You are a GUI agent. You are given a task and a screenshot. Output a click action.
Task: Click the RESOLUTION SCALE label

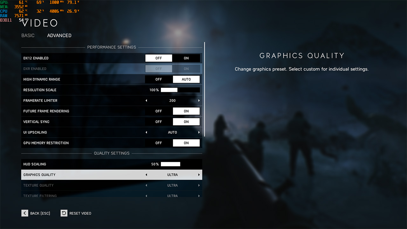[40, 90]
